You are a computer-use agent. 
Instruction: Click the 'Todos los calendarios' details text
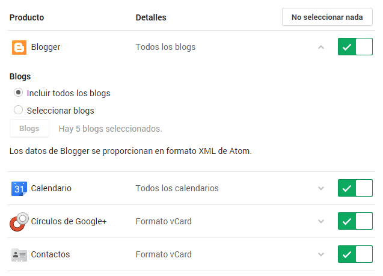click(177, 188)
